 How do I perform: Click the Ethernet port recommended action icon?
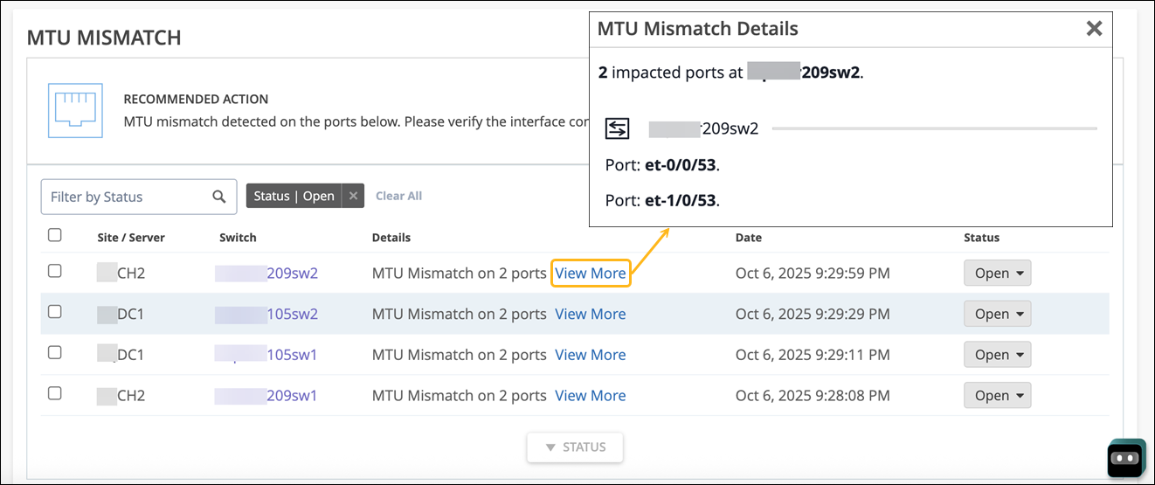pyautogui.click(x=75, y=111)
